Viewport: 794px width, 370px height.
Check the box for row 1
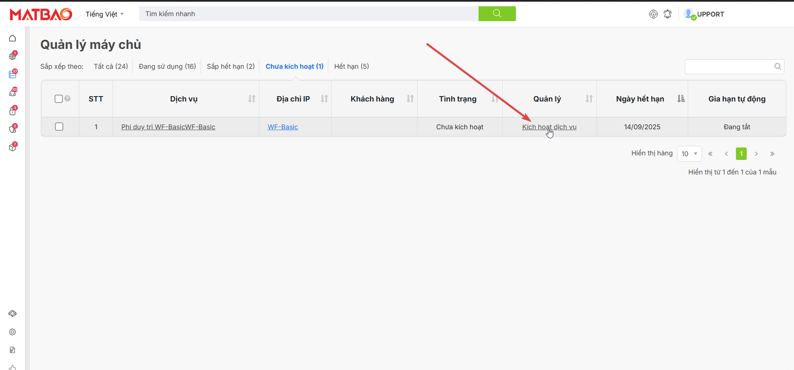coord(59,127)
